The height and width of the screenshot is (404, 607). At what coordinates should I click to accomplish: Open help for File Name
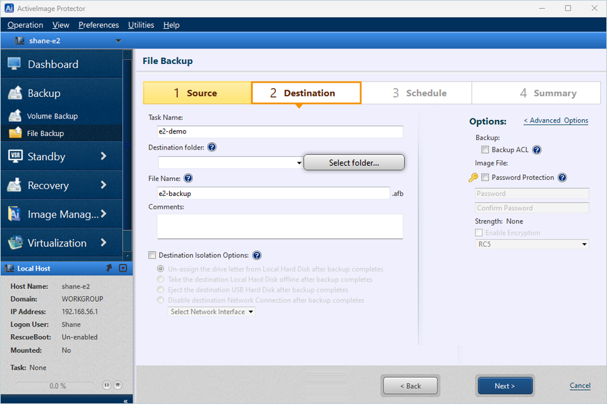coord(188,178)
